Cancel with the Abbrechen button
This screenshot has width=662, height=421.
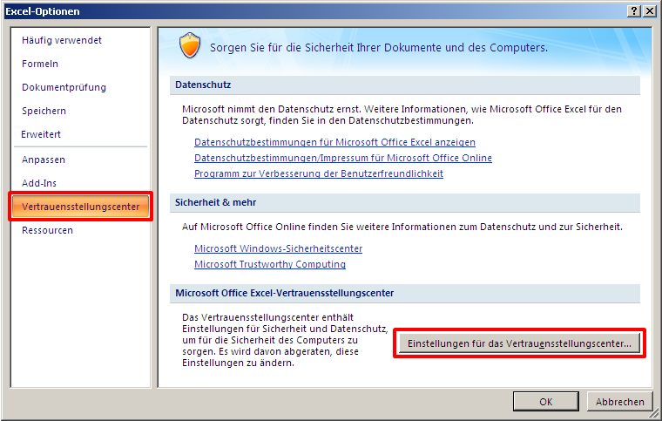click(620, 402)
